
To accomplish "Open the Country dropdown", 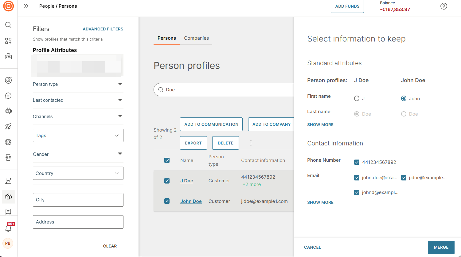I will coord(78,173).
